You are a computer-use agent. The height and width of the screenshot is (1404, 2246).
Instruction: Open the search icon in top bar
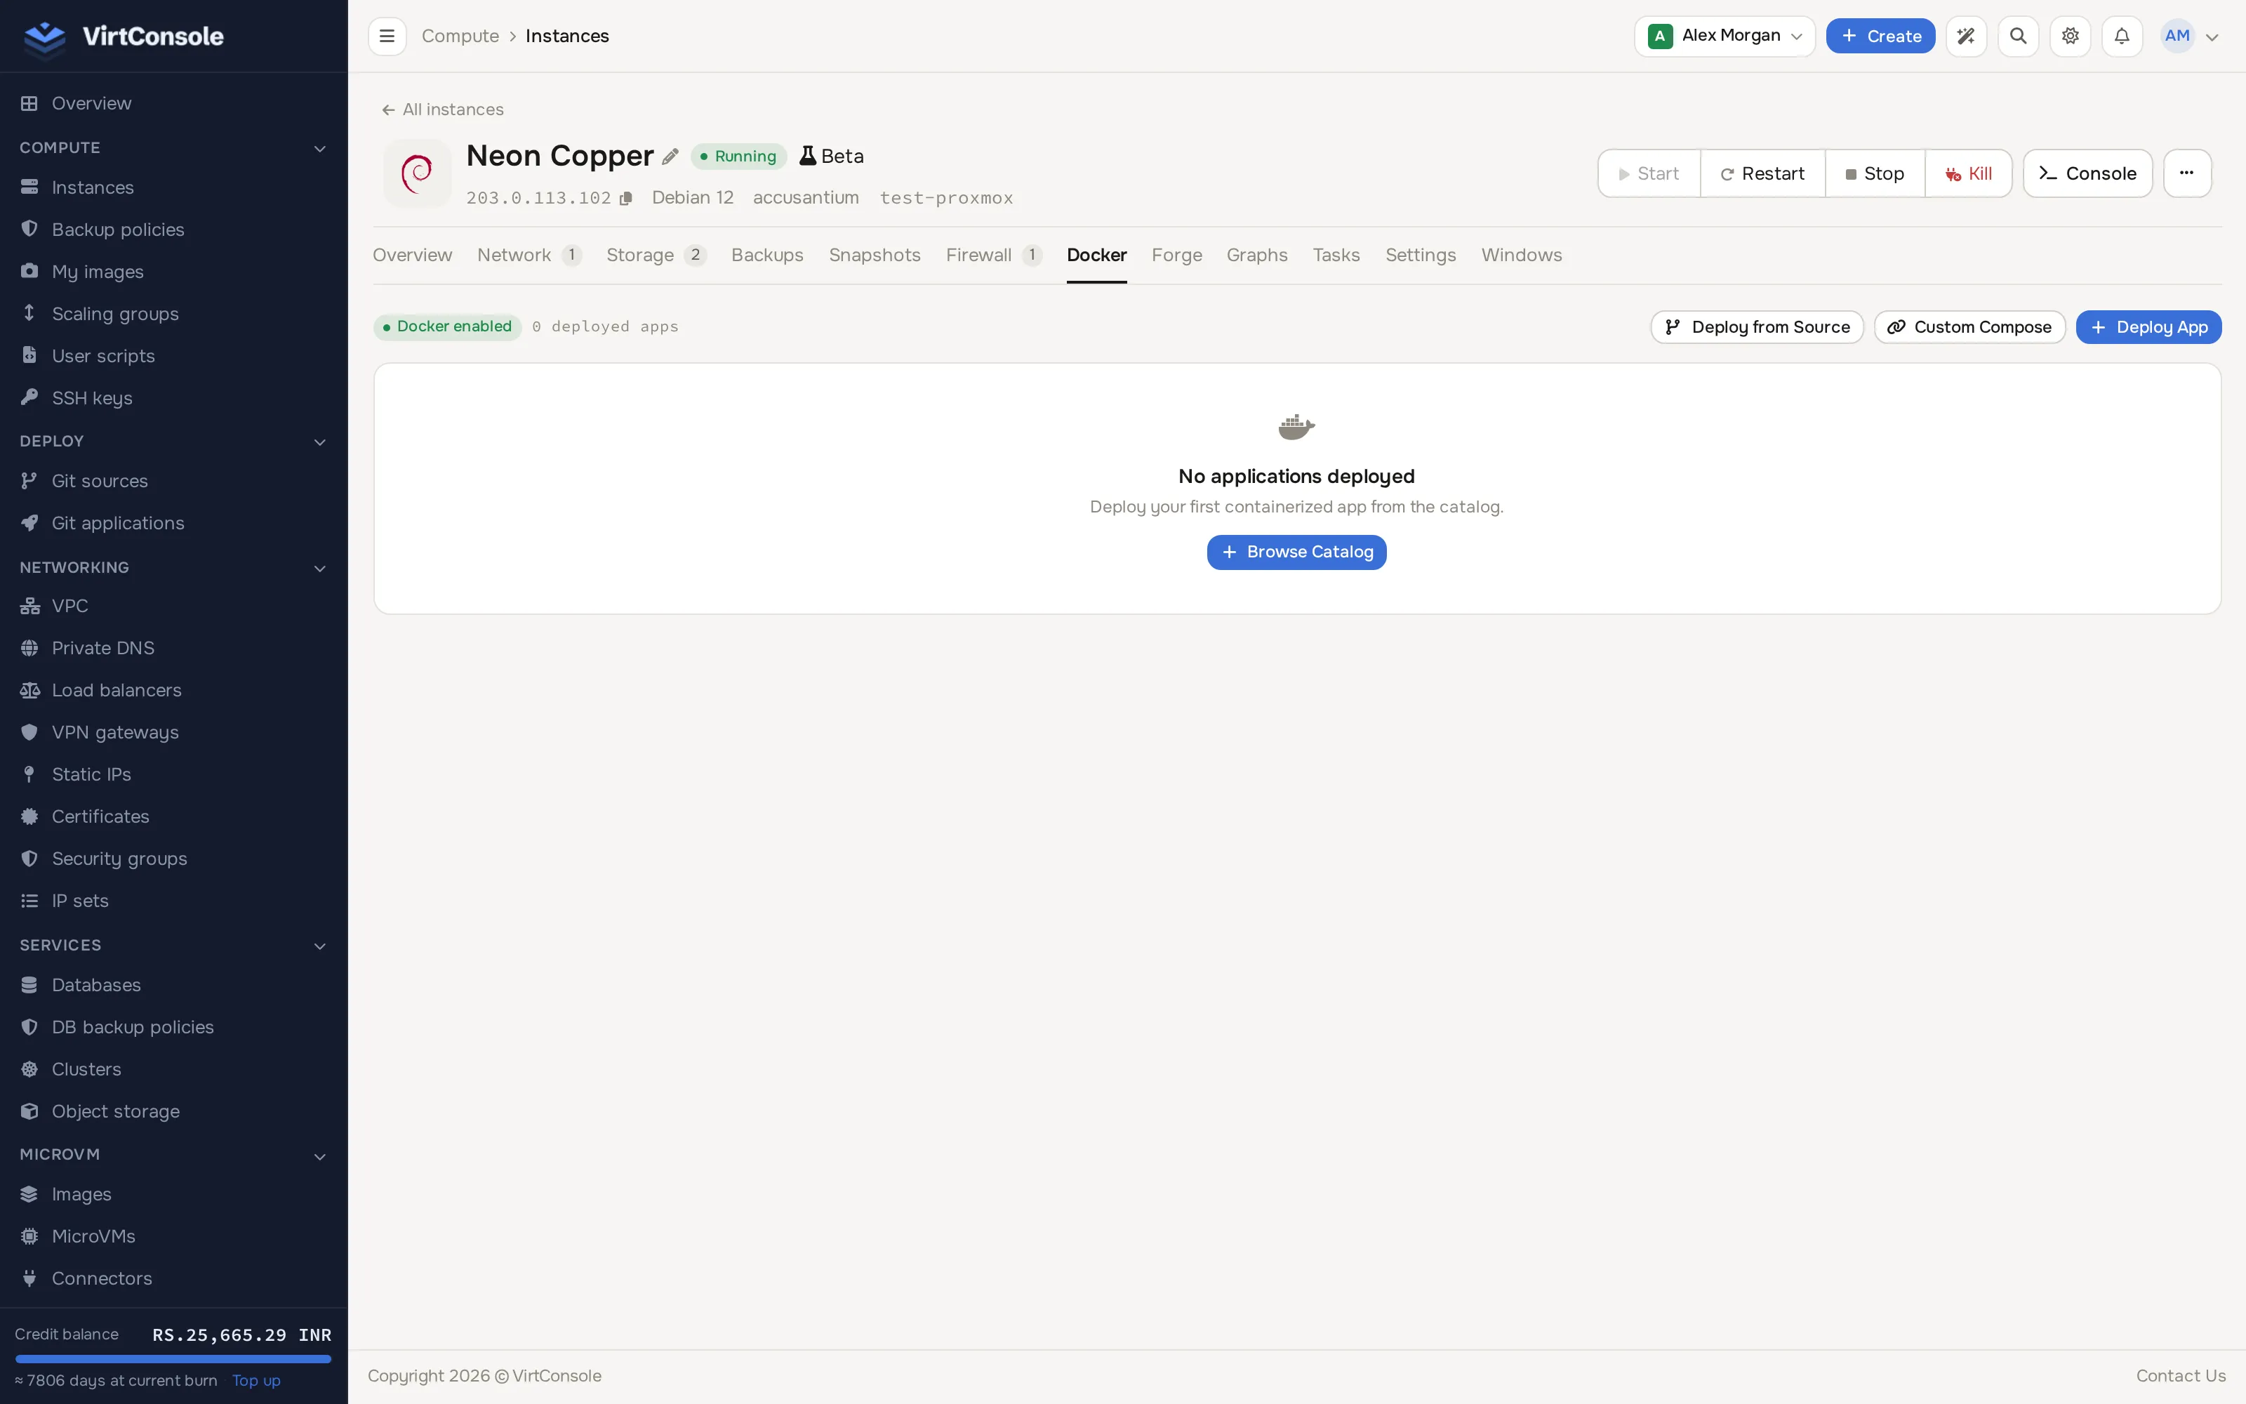click(2018, 37)
